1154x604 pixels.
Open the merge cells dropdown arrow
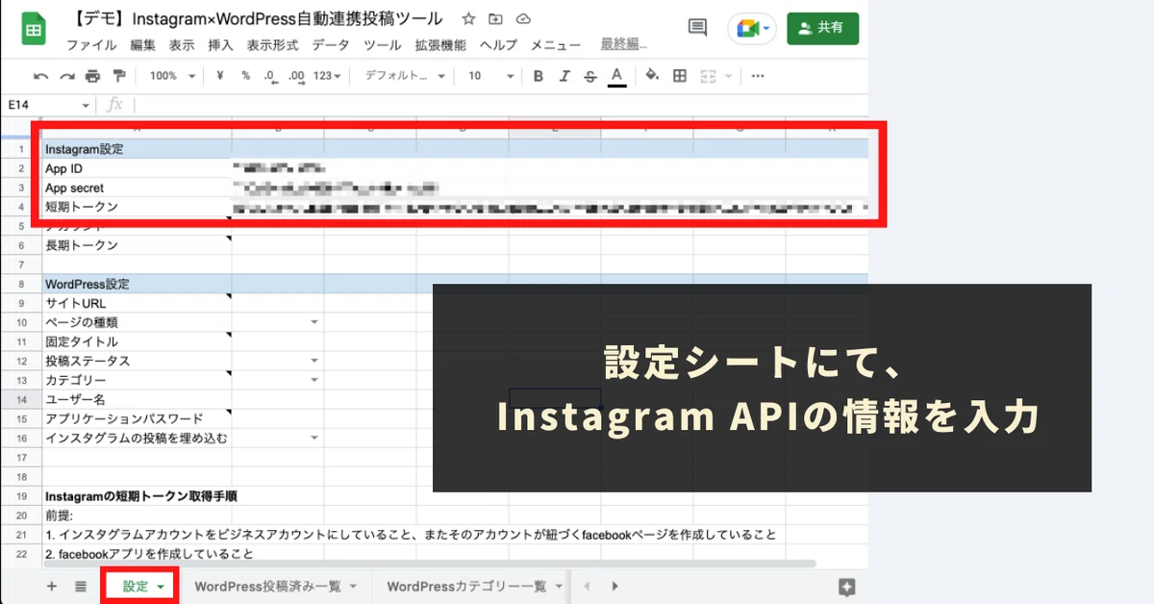click(x=729, y=76)
